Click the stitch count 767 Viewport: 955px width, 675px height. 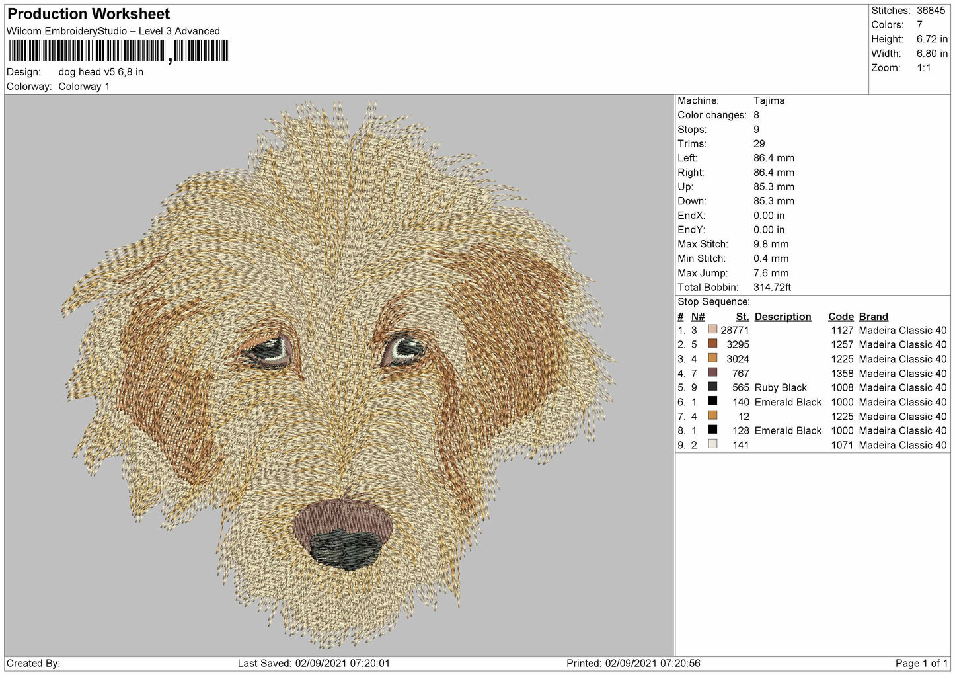740,373
